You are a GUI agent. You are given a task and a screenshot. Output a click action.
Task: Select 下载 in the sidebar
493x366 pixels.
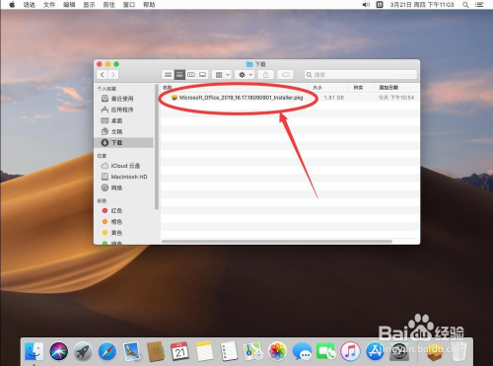[x=124, y=142]
